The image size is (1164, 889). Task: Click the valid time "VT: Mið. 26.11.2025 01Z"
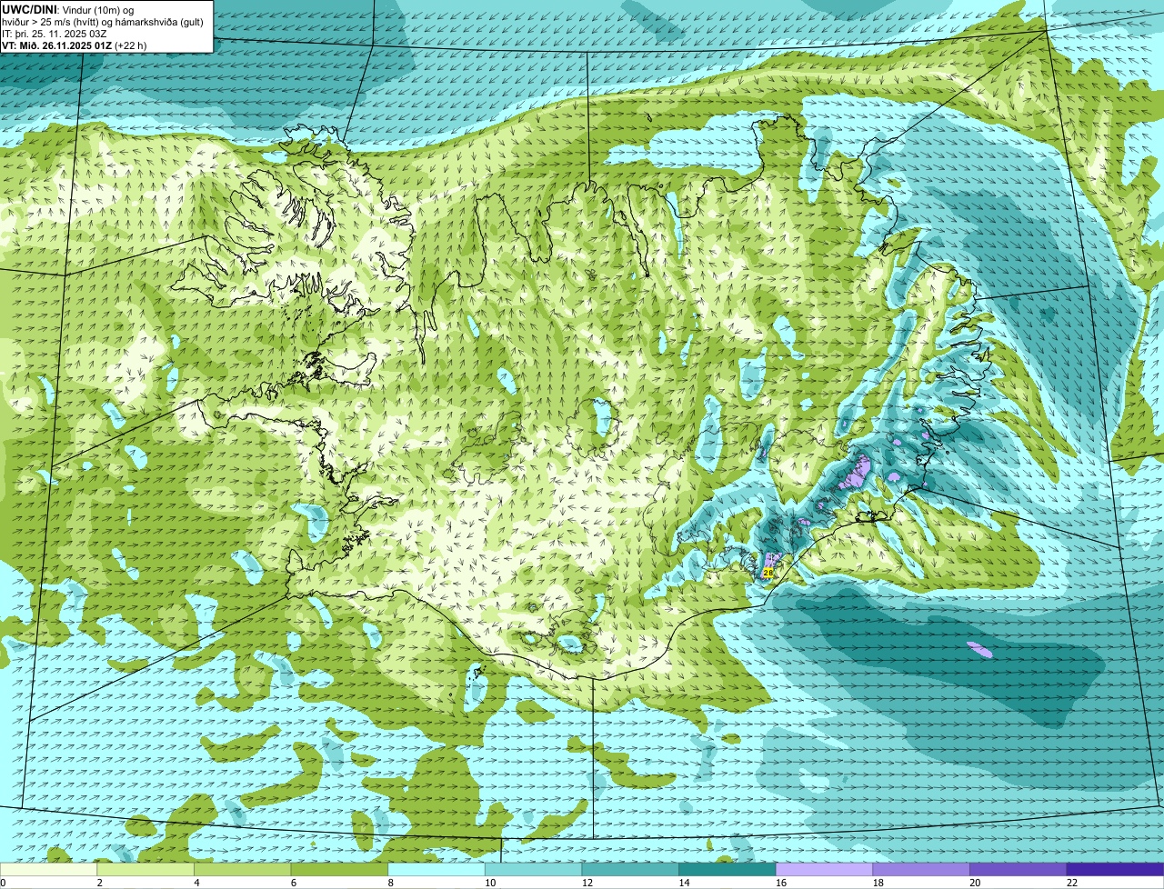(56, 45)
